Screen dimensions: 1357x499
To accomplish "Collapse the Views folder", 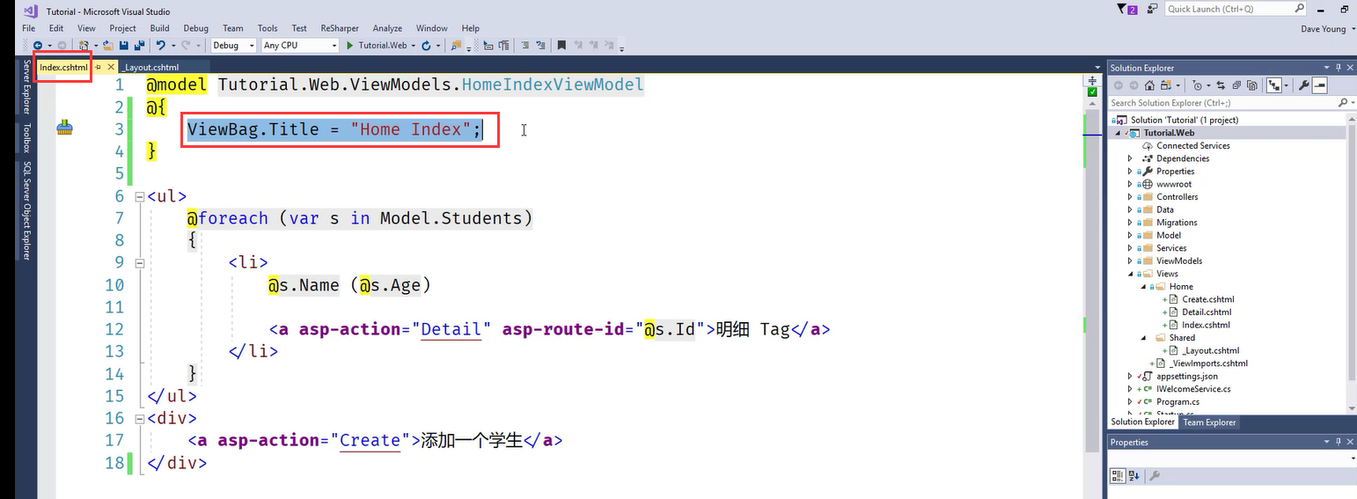I will click(1130, 274).
